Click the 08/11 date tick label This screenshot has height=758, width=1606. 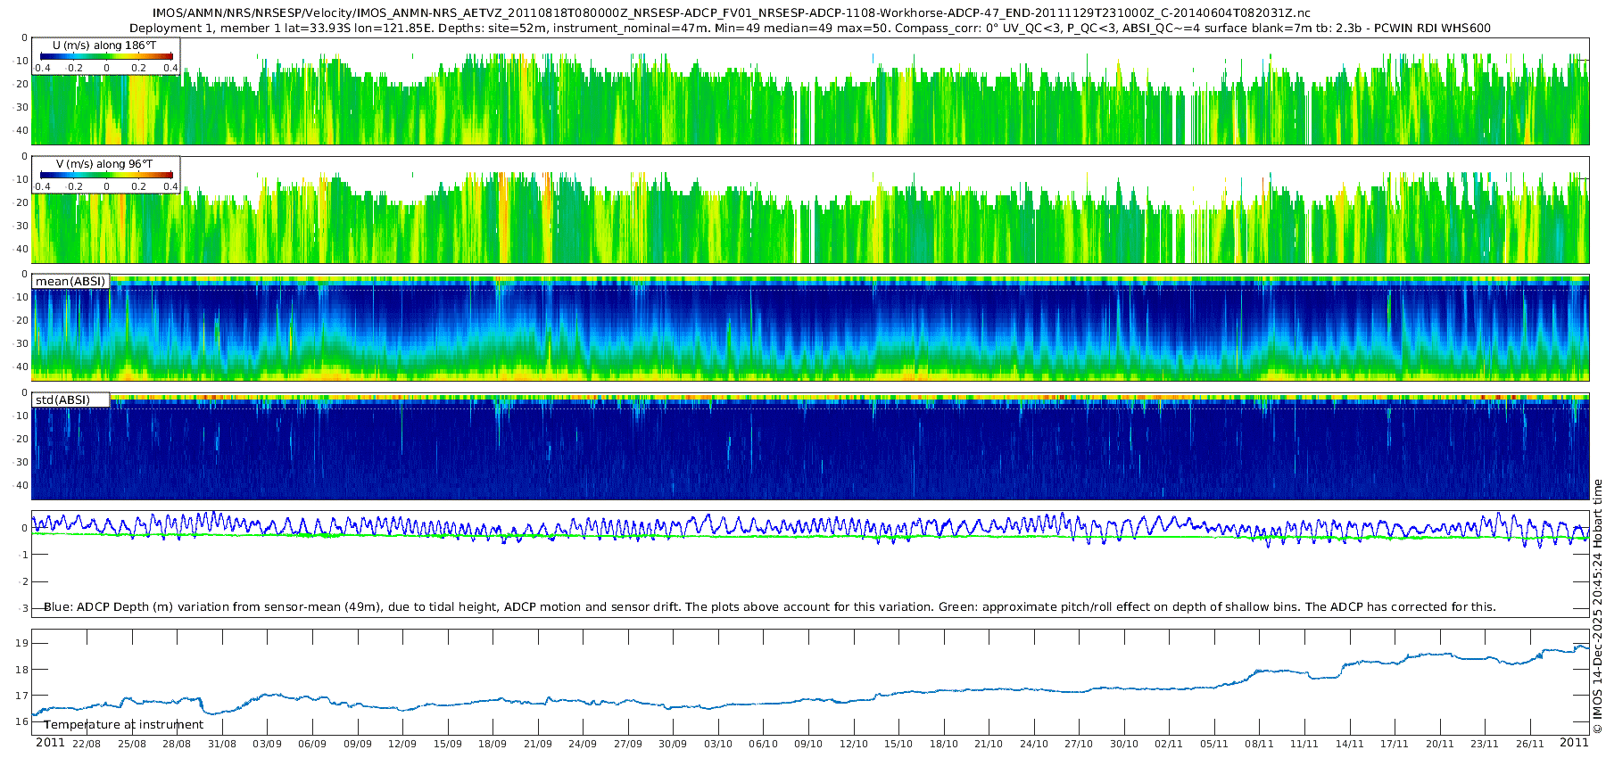1259,744
